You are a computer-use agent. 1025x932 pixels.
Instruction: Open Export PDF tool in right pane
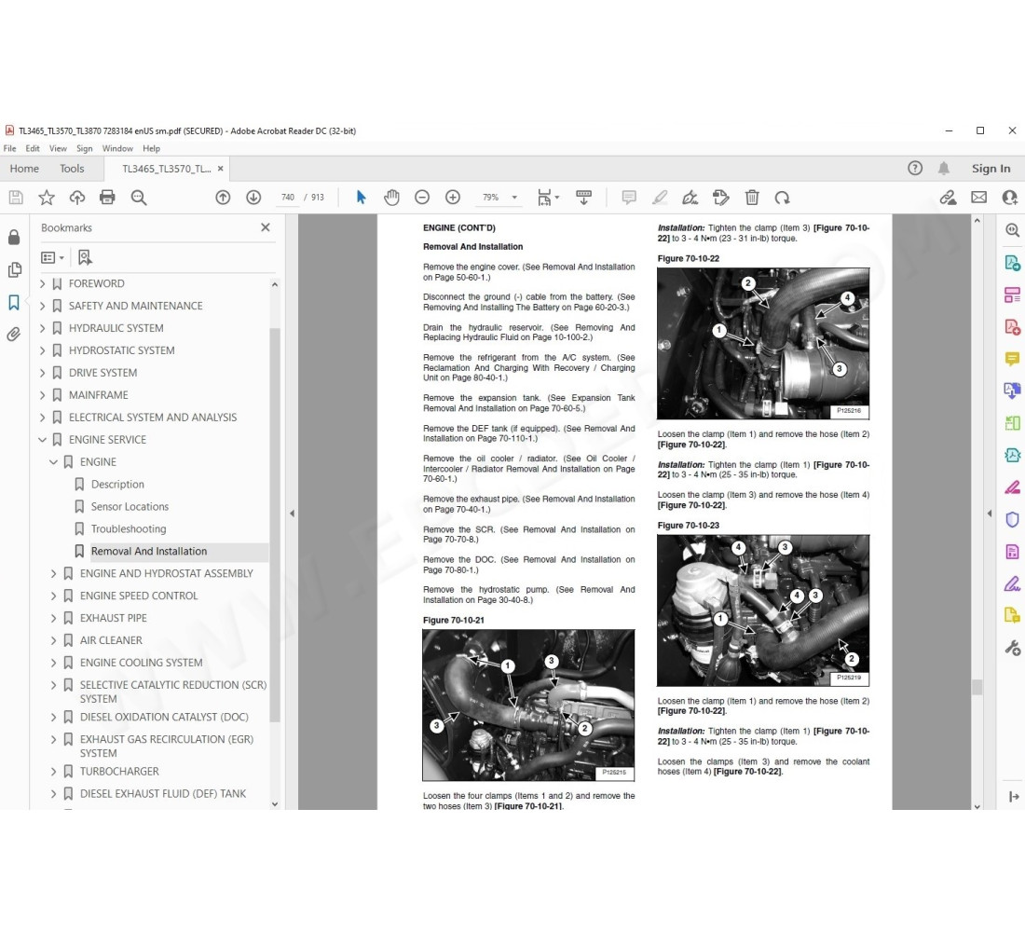pos(1012,263)
